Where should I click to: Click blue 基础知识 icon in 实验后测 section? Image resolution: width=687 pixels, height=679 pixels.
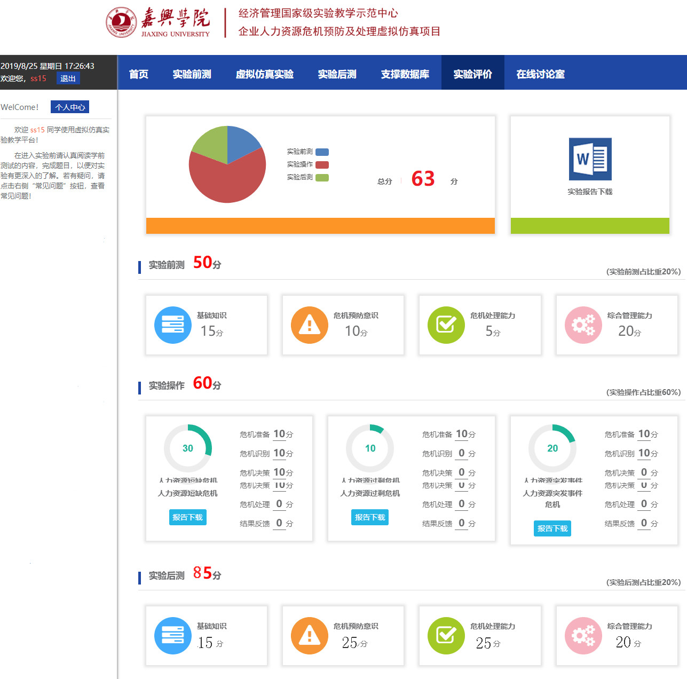pos(172,636)
